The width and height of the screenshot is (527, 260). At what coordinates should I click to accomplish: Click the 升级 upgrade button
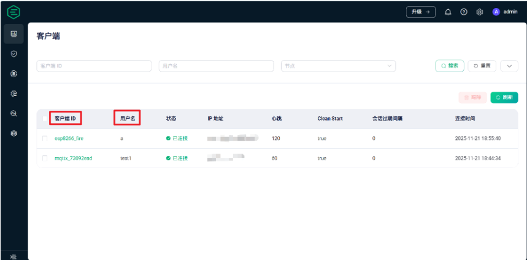[x=421, y=12]
